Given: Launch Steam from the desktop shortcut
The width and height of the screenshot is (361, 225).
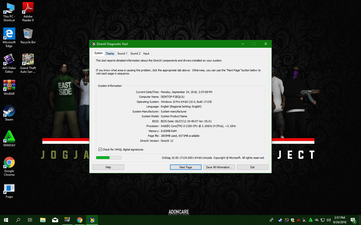Looking at the screenshot, I should (x=9, y=113).
